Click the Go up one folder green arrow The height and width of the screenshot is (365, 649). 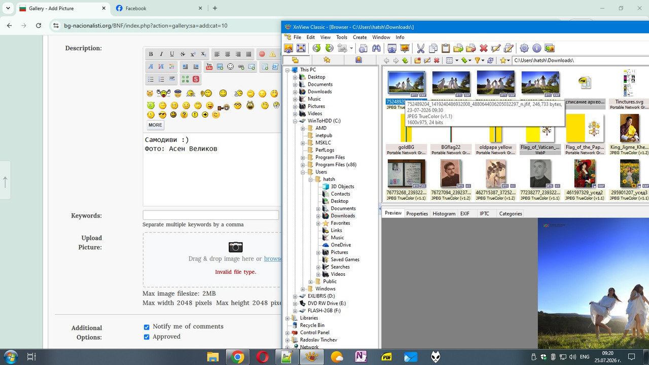[x=405, y=60]
